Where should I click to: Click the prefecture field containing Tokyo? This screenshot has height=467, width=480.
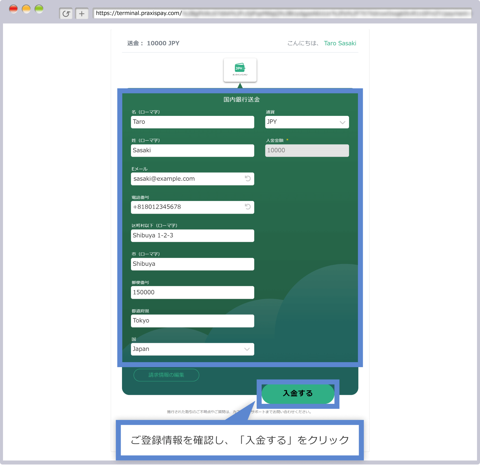point(192,321)
